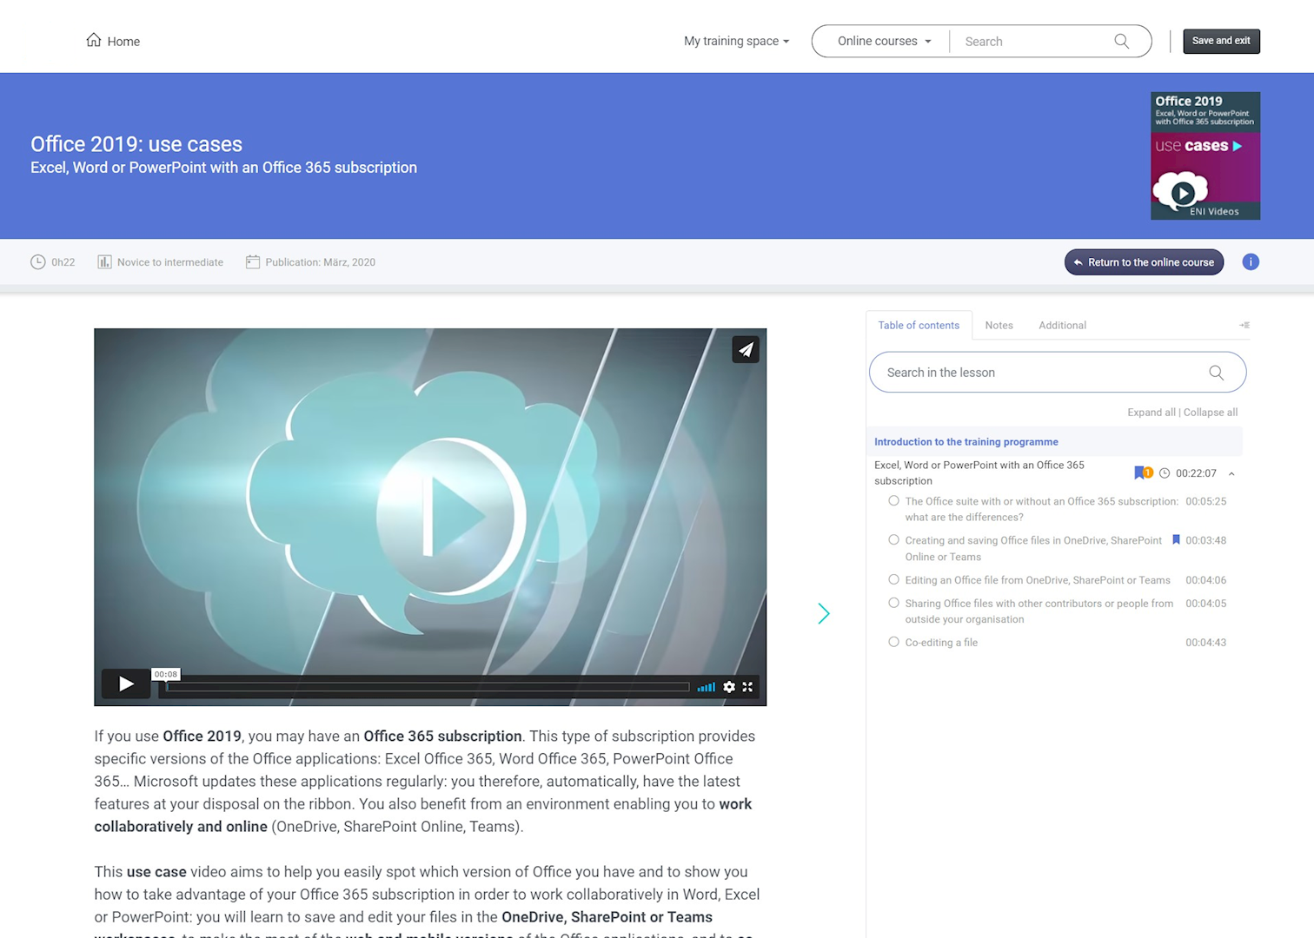Click the 'Office 2019: use cases' title
Viewport: 1314px width, 938px height.
point(136,144)
